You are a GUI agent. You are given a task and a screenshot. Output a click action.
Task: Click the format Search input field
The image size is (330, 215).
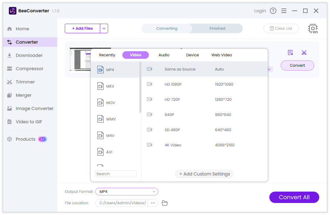point(116,174)
